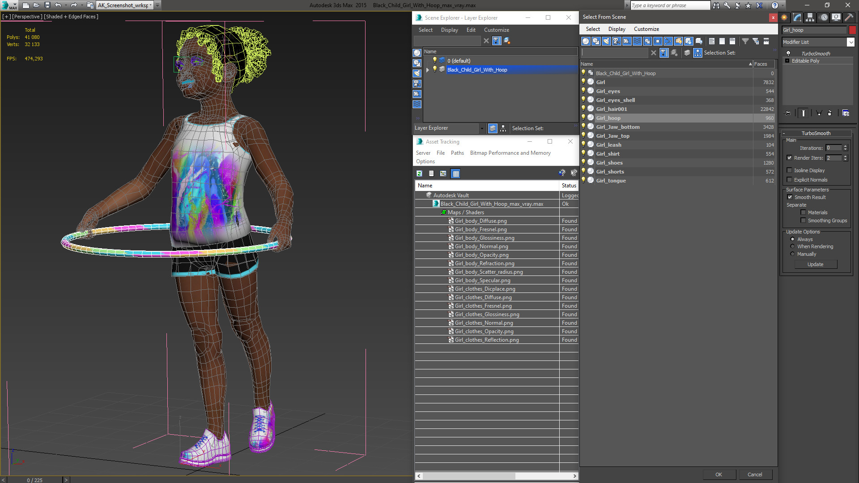Image resolution: width=859 pixels, height=483 pixels.
Task: Toggle Display Space Warps filter in Select From Scene
Action: tap(637, 41)
